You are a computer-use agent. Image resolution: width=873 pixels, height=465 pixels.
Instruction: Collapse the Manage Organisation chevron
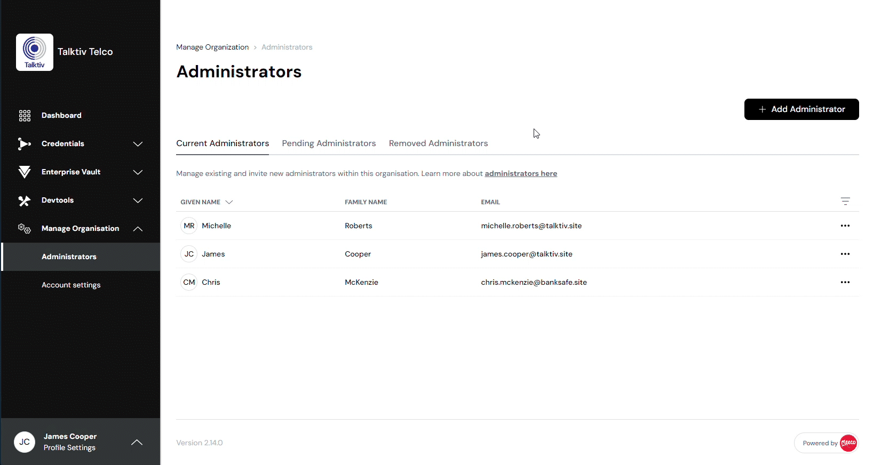(138, 229)
